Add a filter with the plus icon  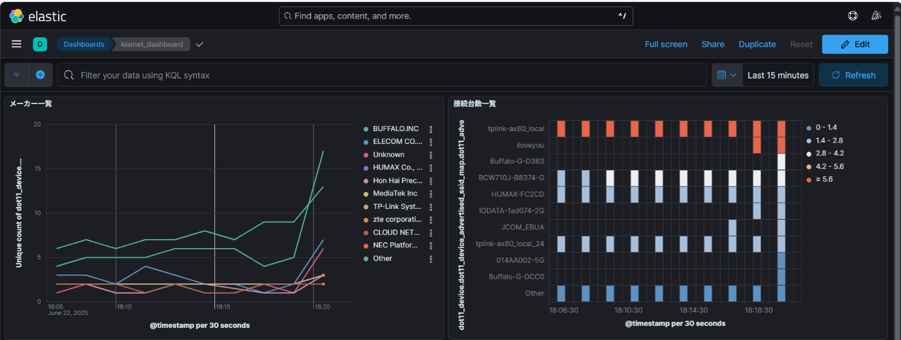(40, 75)
